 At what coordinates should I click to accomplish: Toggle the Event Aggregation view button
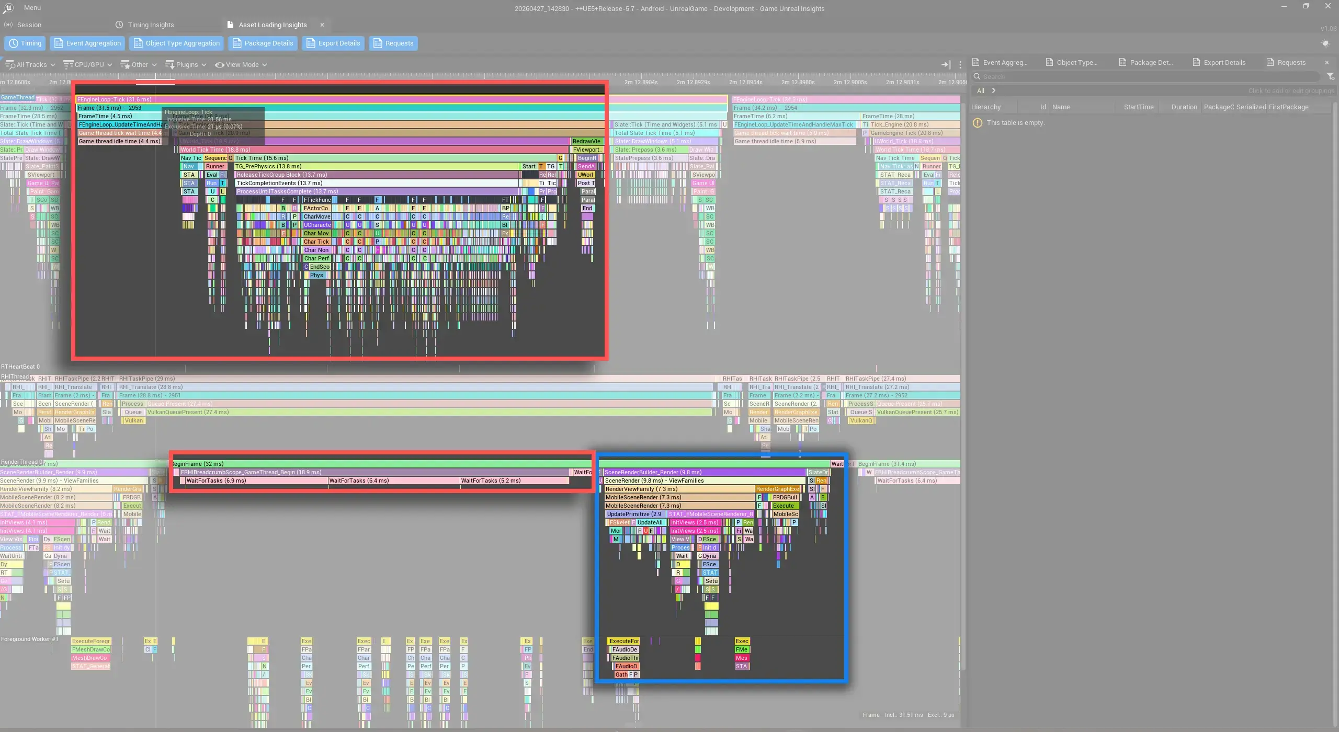pyautogui.click(x=88, y=43)
